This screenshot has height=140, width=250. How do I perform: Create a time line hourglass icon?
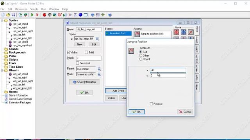[x=75, y=15]
